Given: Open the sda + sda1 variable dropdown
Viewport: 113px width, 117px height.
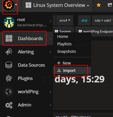Looking at the screenshot, I should coord(103,20).
